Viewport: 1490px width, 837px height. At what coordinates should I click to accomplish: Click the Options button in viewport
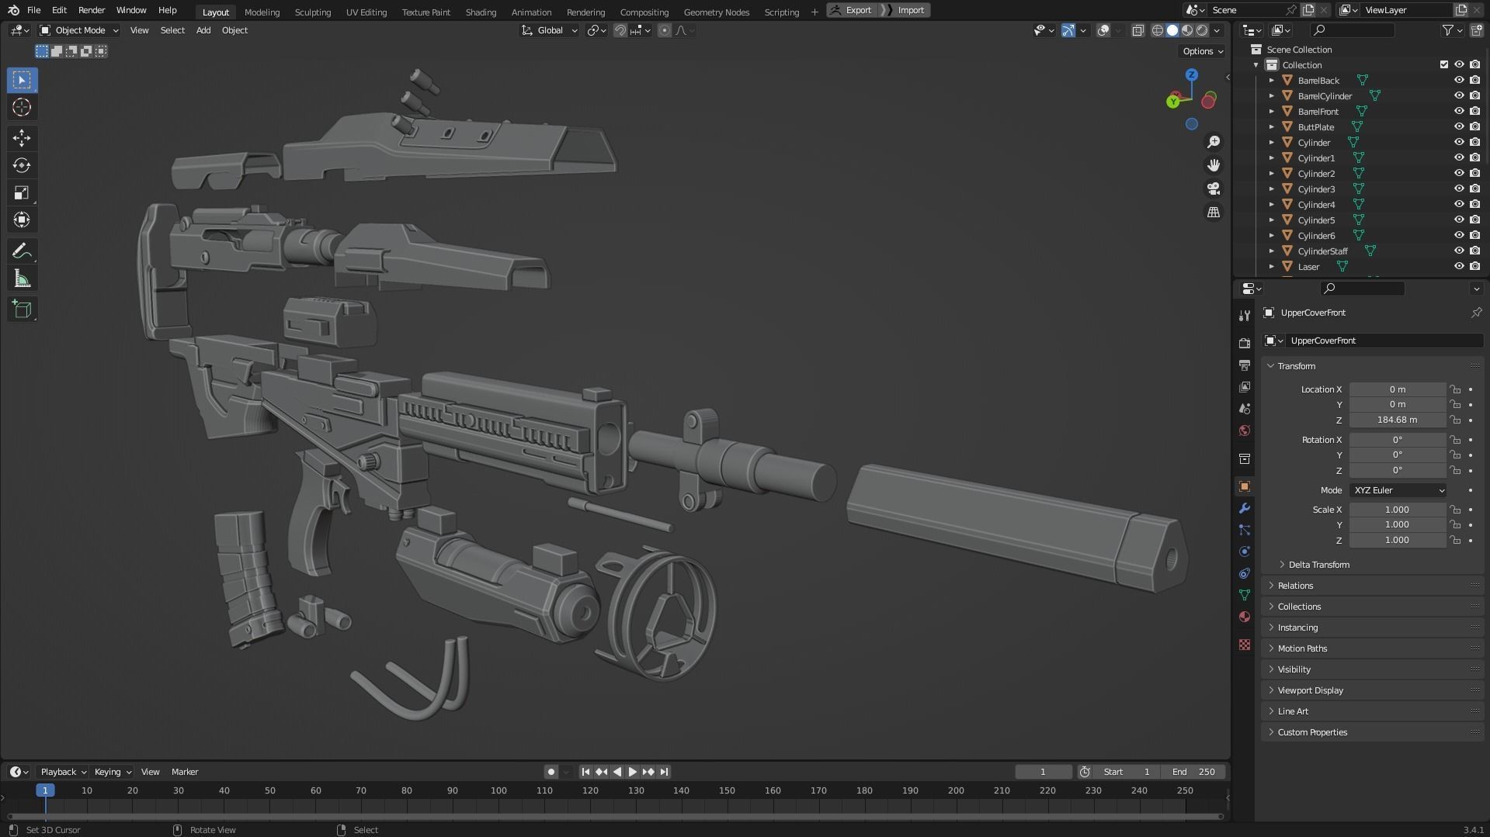coord(1202,51)
